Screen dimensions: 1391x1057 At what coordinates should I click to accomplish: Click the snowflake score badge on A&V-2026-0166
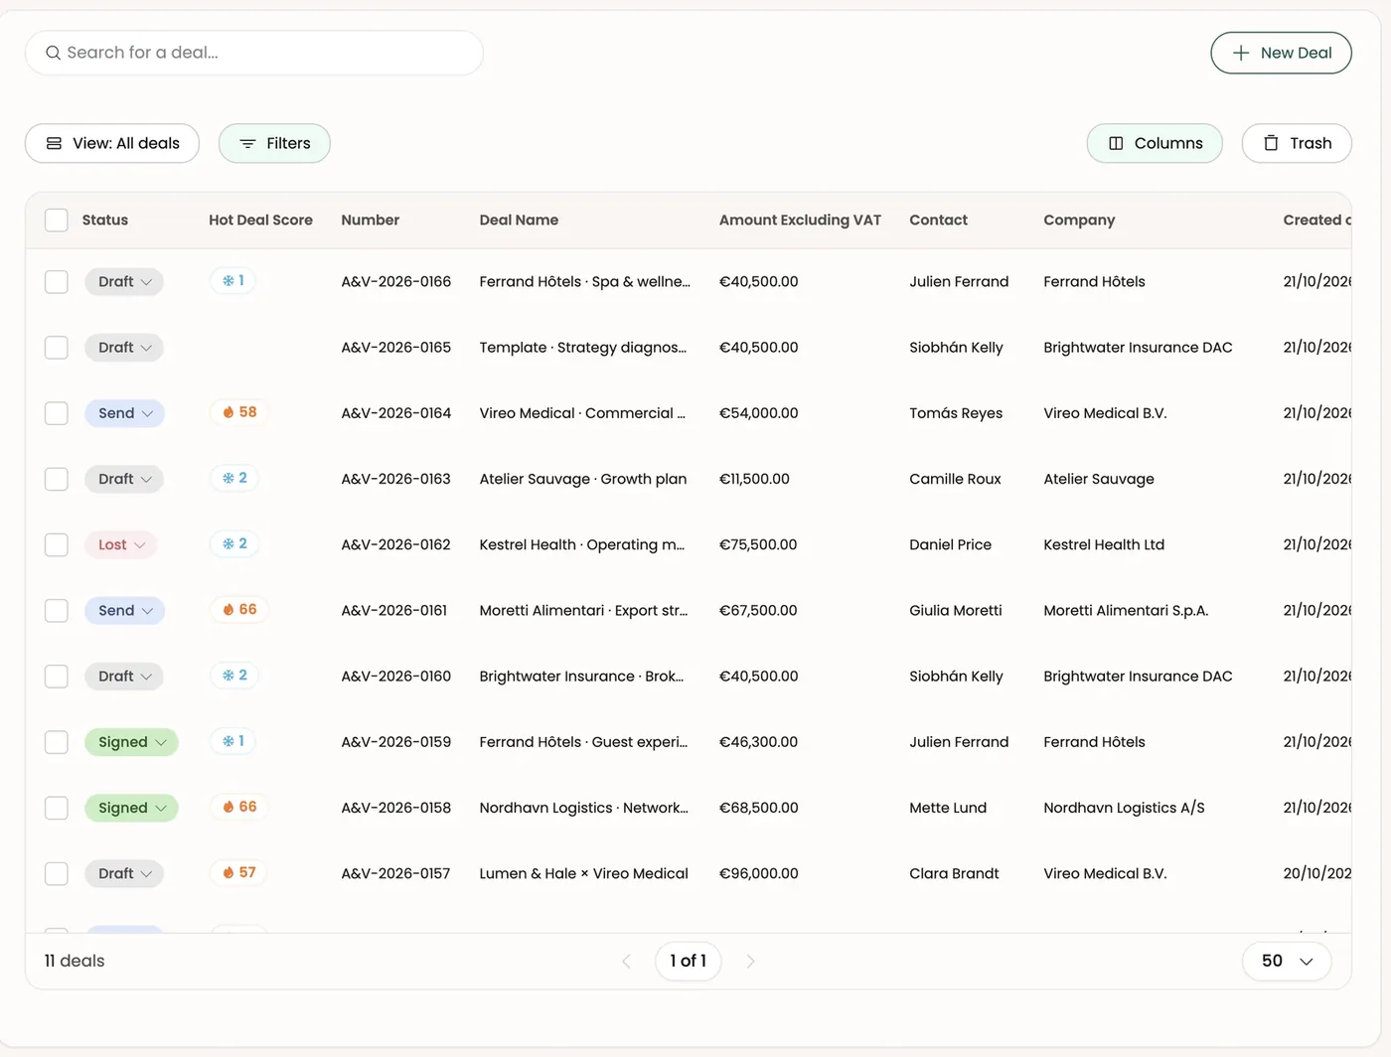click(233, 281)
